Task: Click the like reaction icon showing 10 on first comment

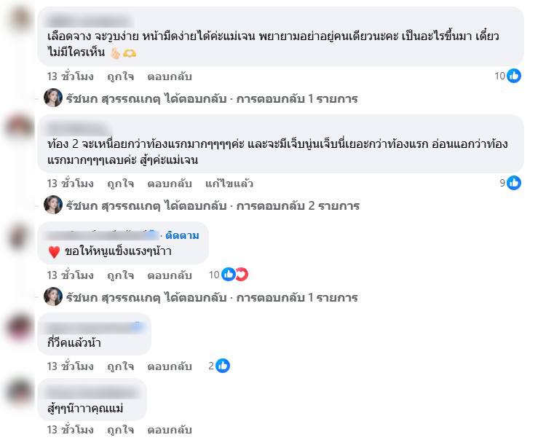Action: 514,76
